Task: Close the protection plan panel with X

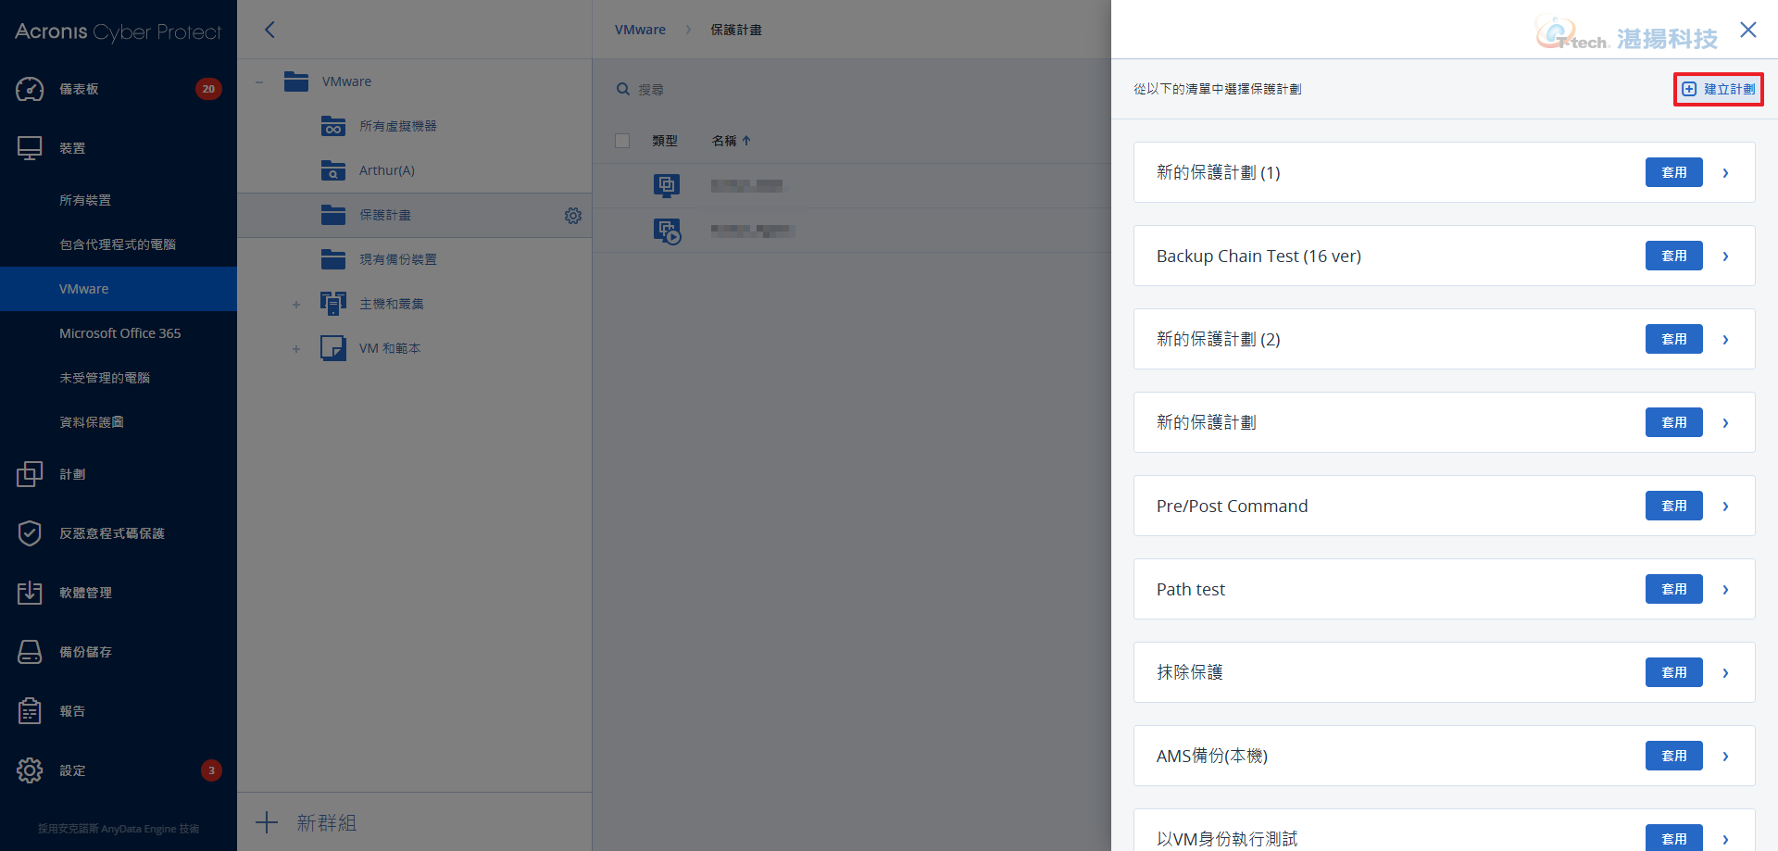Action: tap(1748, 30)
